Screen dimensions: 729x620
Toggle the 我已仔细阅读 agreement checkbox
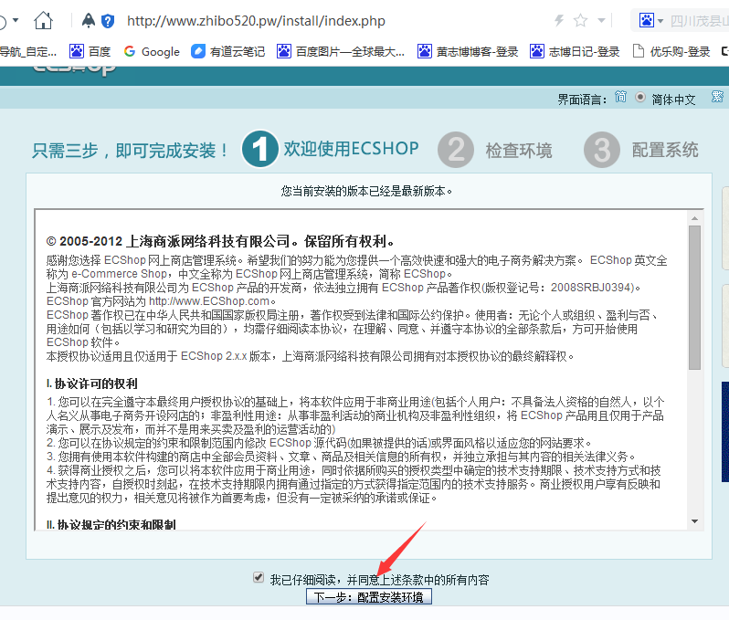pyautogui.click(x=259, y=578)
